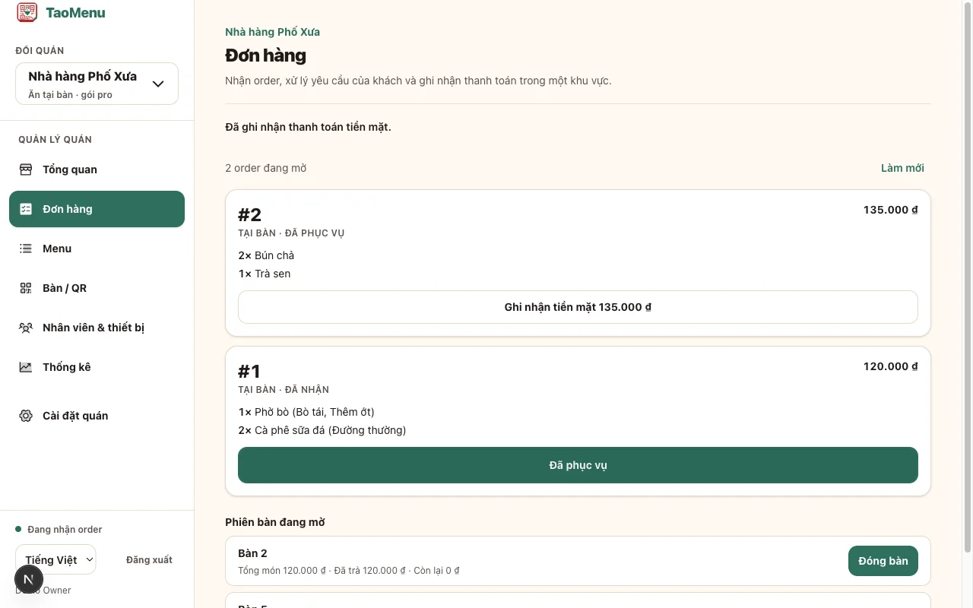Click the order #2 number heading
This screenshot has width=973, height=608.
[249, 214]
